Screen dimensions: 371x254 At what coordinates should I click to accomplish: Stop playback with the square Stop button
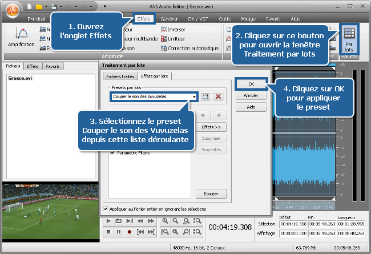(108, 232)
